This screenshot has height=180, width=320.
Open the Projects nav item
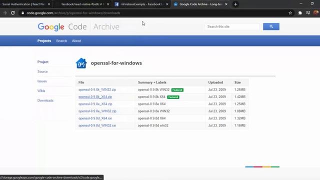click(x=44, y=41)
